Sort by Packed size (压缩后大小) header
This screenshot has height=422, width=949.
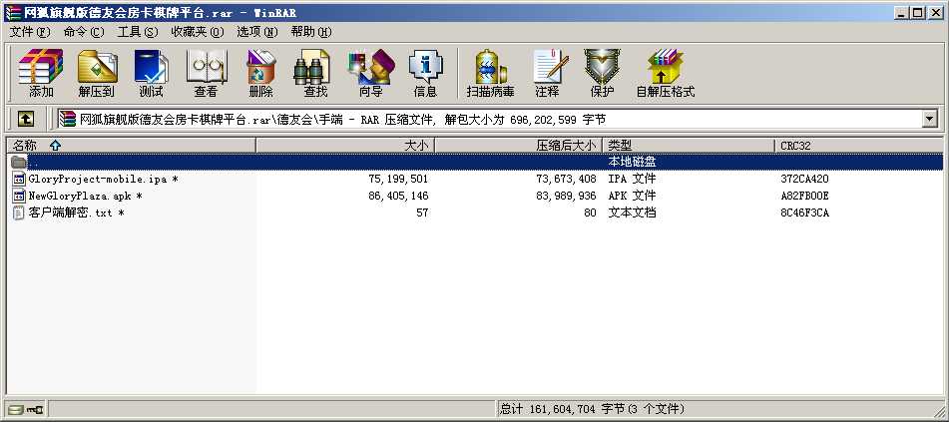(x=519, y=146)
